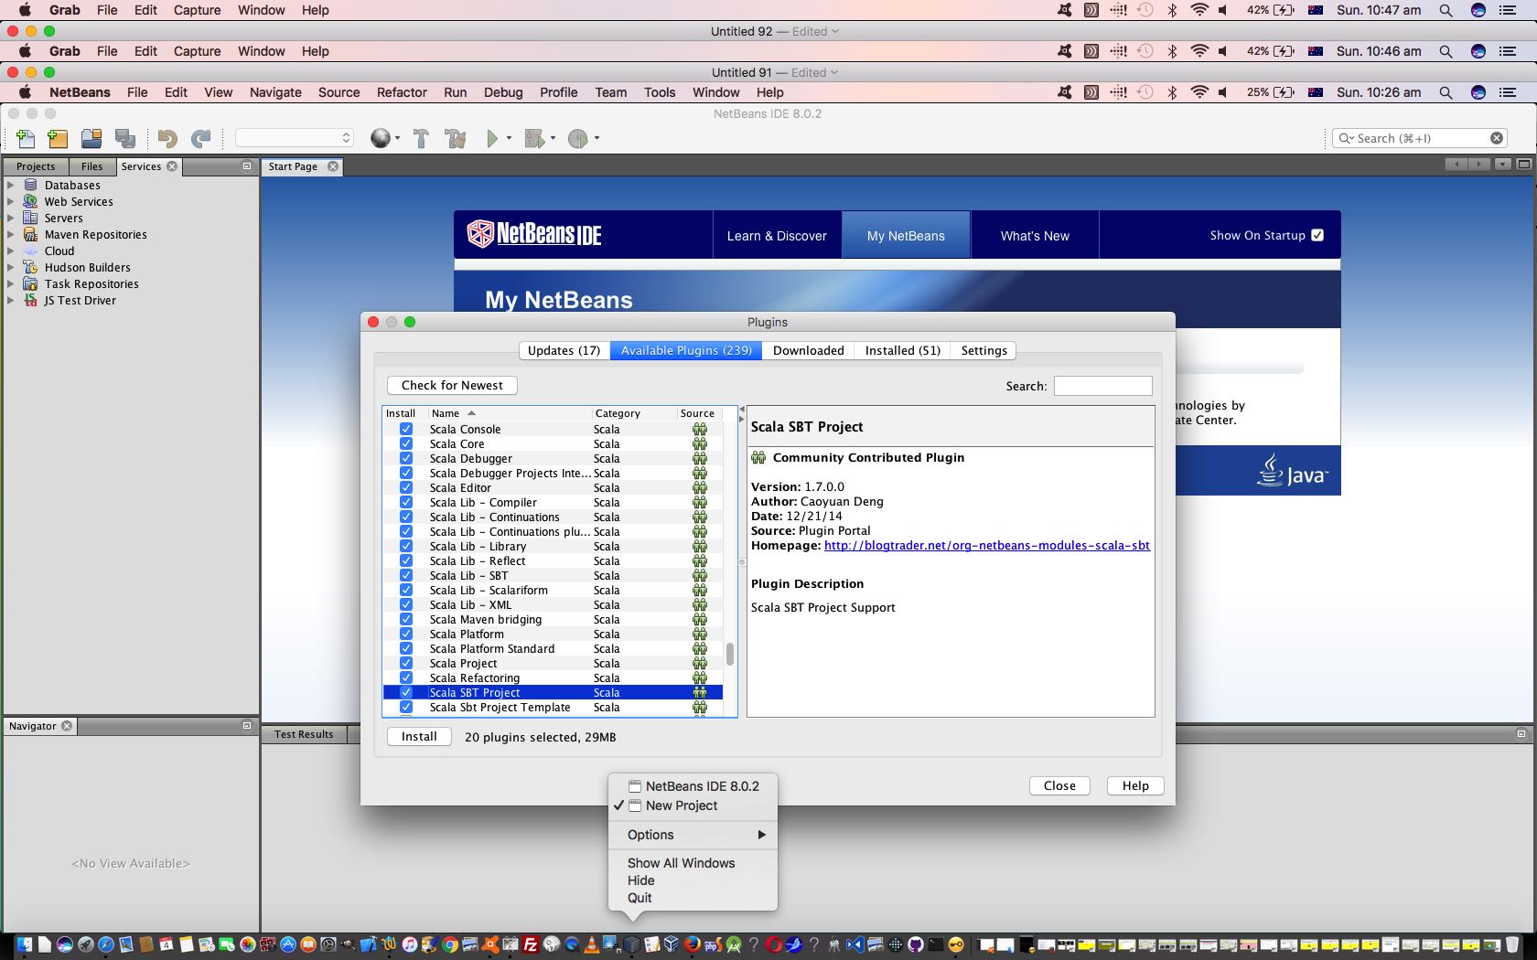Image resolution: width=1537 pixels, height=960 pixels.
Task: Switch to the Updates (17) tab
Action: (x=564, y=350)
